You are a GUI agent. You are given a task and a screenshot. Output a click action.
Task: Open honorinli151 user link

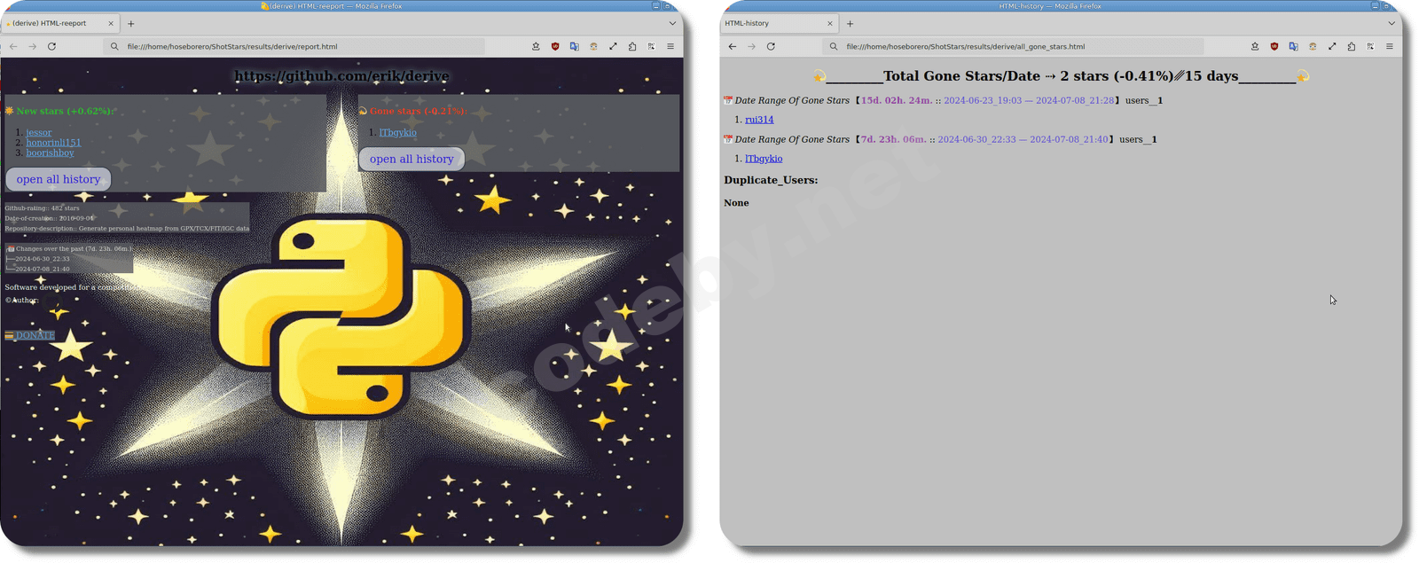(x=53, y=143)
